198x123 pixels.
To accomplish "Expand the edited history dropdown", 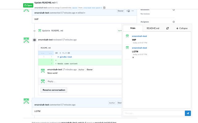I will (81, 13).
